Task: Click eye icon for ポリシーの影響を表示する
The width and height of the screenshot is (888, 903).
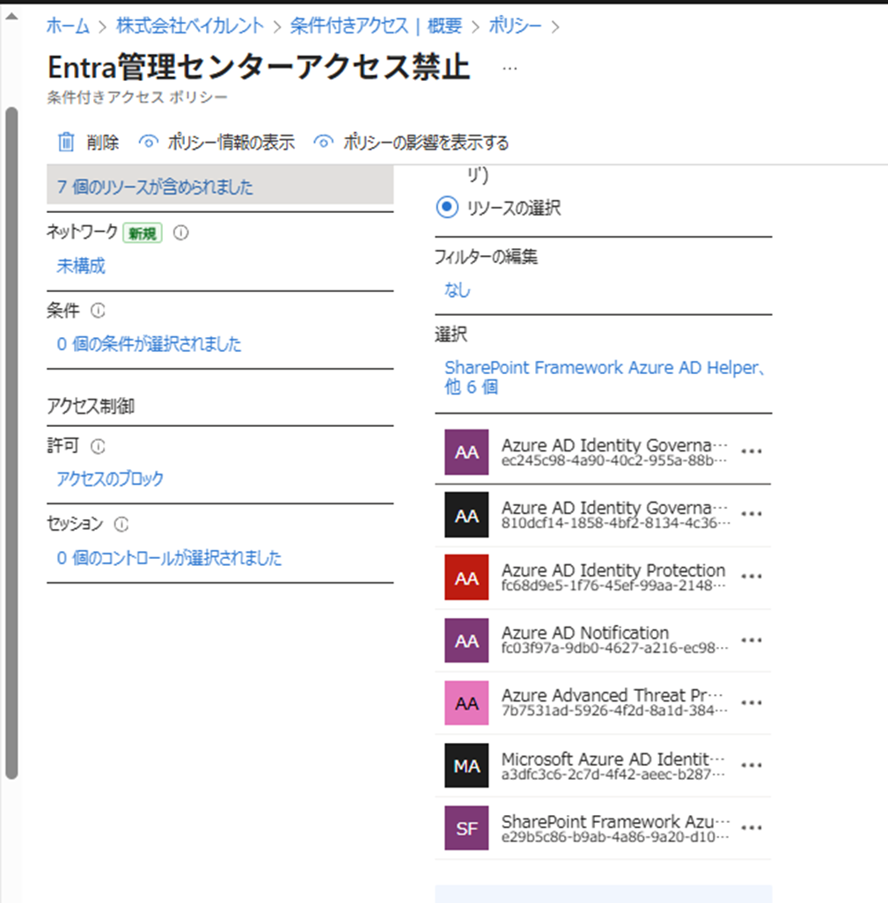Action: pyautogui.click(x=324, y=142)
